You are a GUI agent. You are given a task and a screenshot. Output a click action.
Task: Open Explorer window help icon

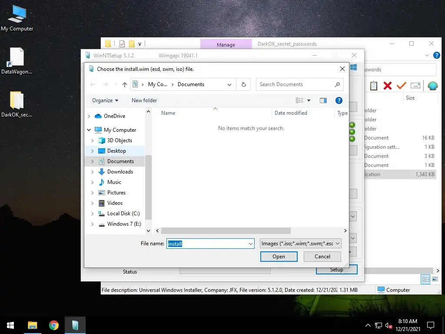point(436,55)
